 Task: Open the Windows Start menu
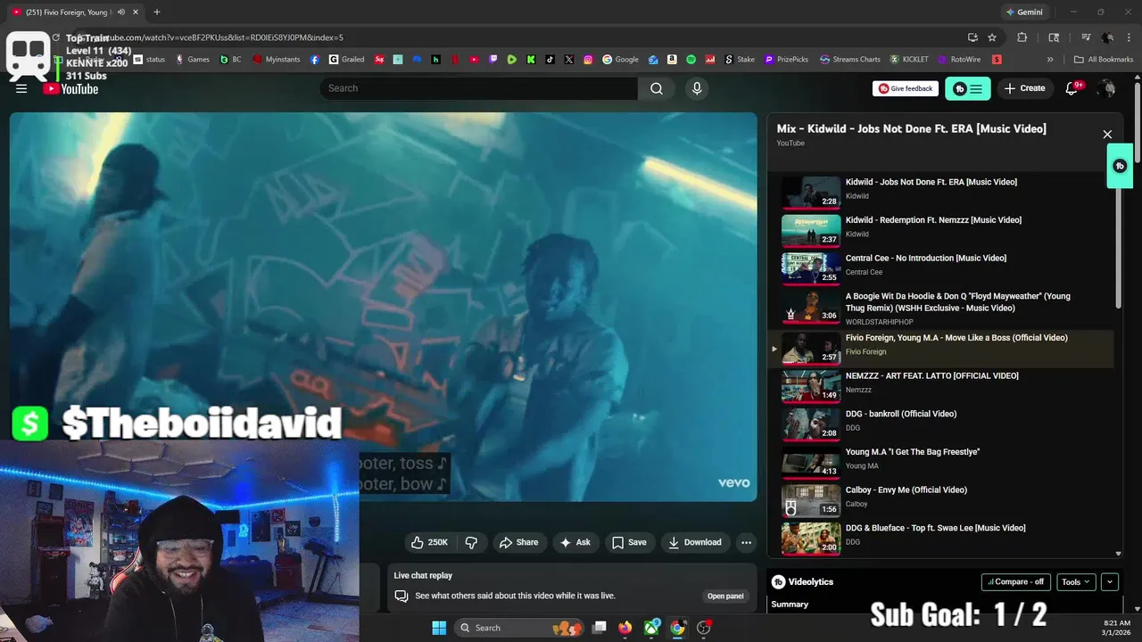coord(439,628)
